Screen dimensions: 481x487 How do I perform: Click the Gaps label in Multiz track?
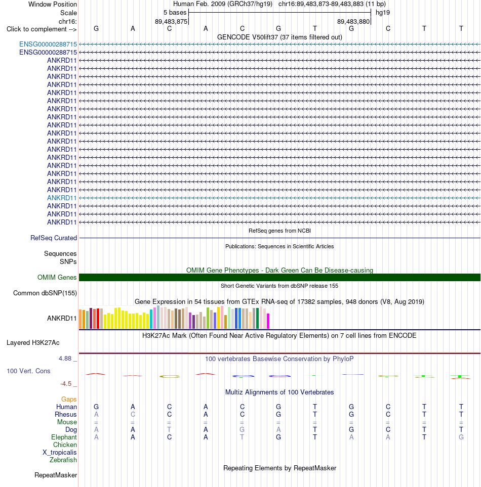[69, 400]
